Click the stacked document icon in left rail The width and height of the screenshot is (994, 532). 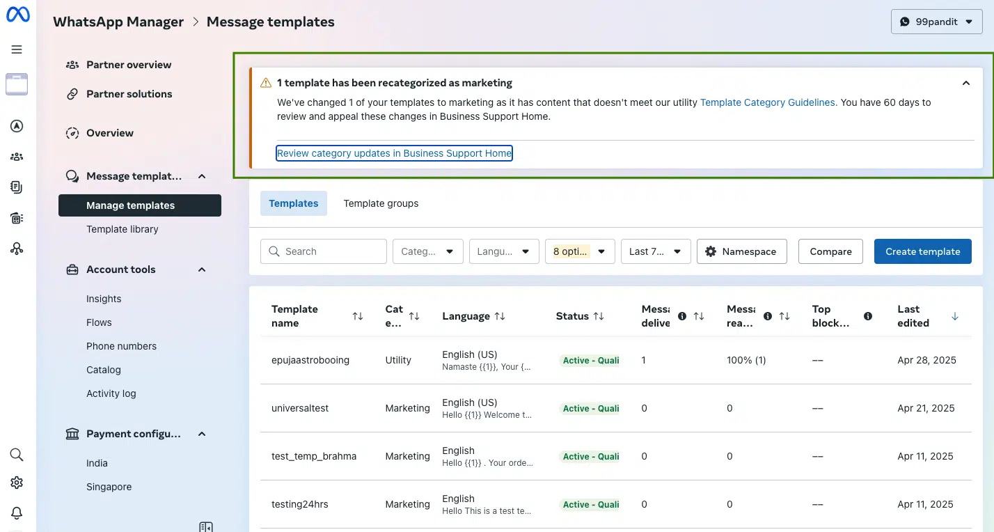(17, 187)
